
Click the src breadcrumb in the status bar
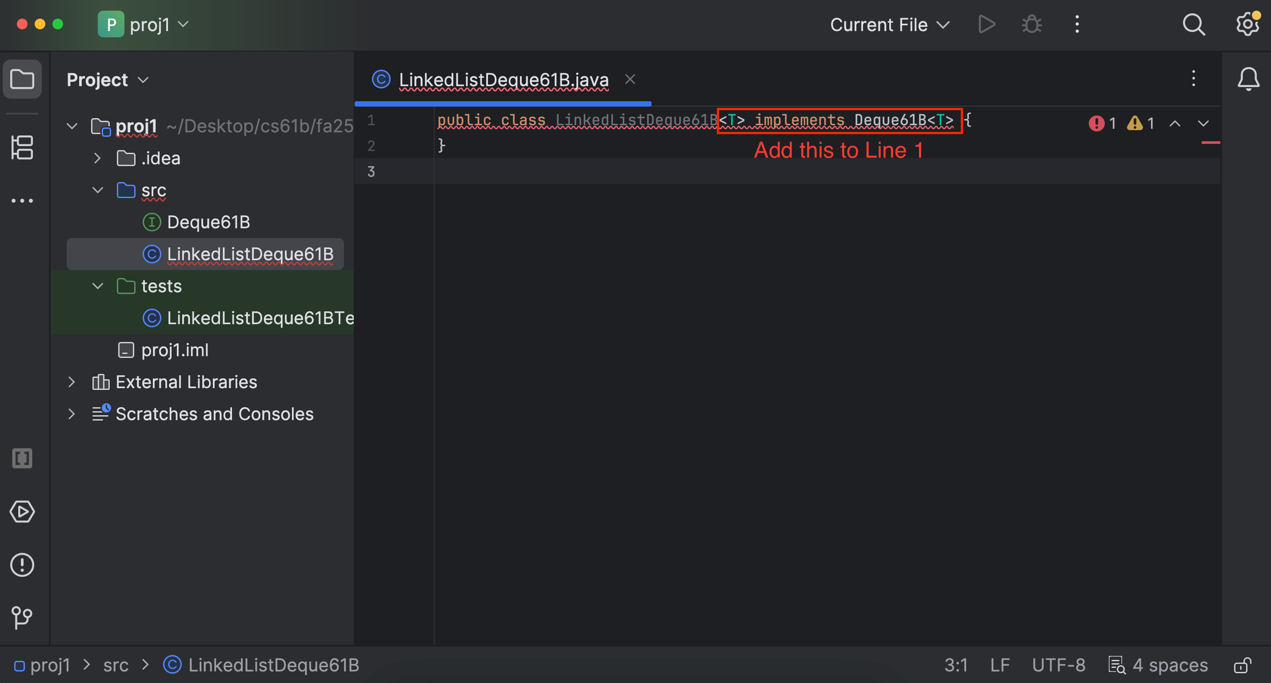pyautogui.click(x=116, y=665)
